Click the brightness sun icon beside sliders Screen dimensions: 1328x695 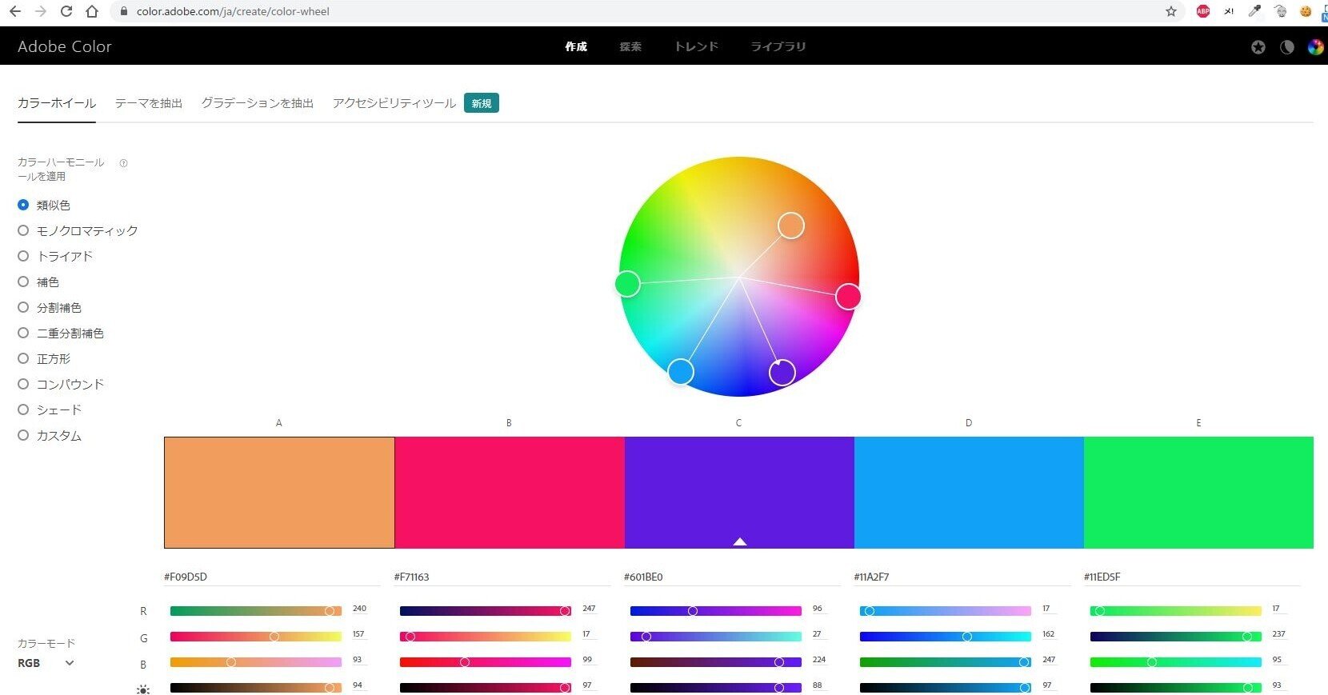[143, 689]
